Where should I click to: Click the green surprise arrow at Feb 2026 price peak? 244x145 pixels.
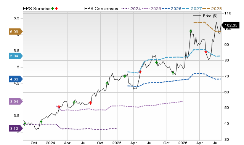[191, 31]
